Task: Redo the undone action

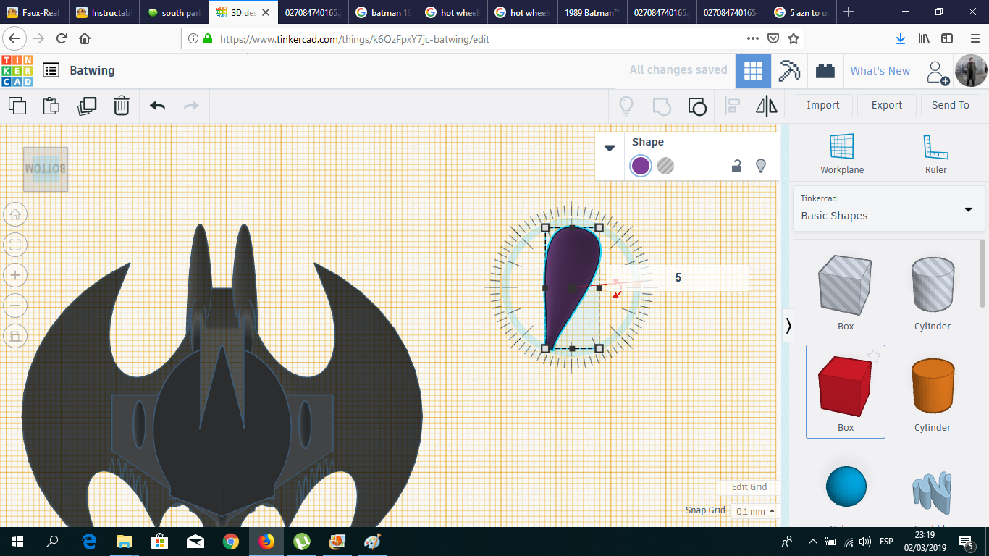Action: (x=191, y=106)
